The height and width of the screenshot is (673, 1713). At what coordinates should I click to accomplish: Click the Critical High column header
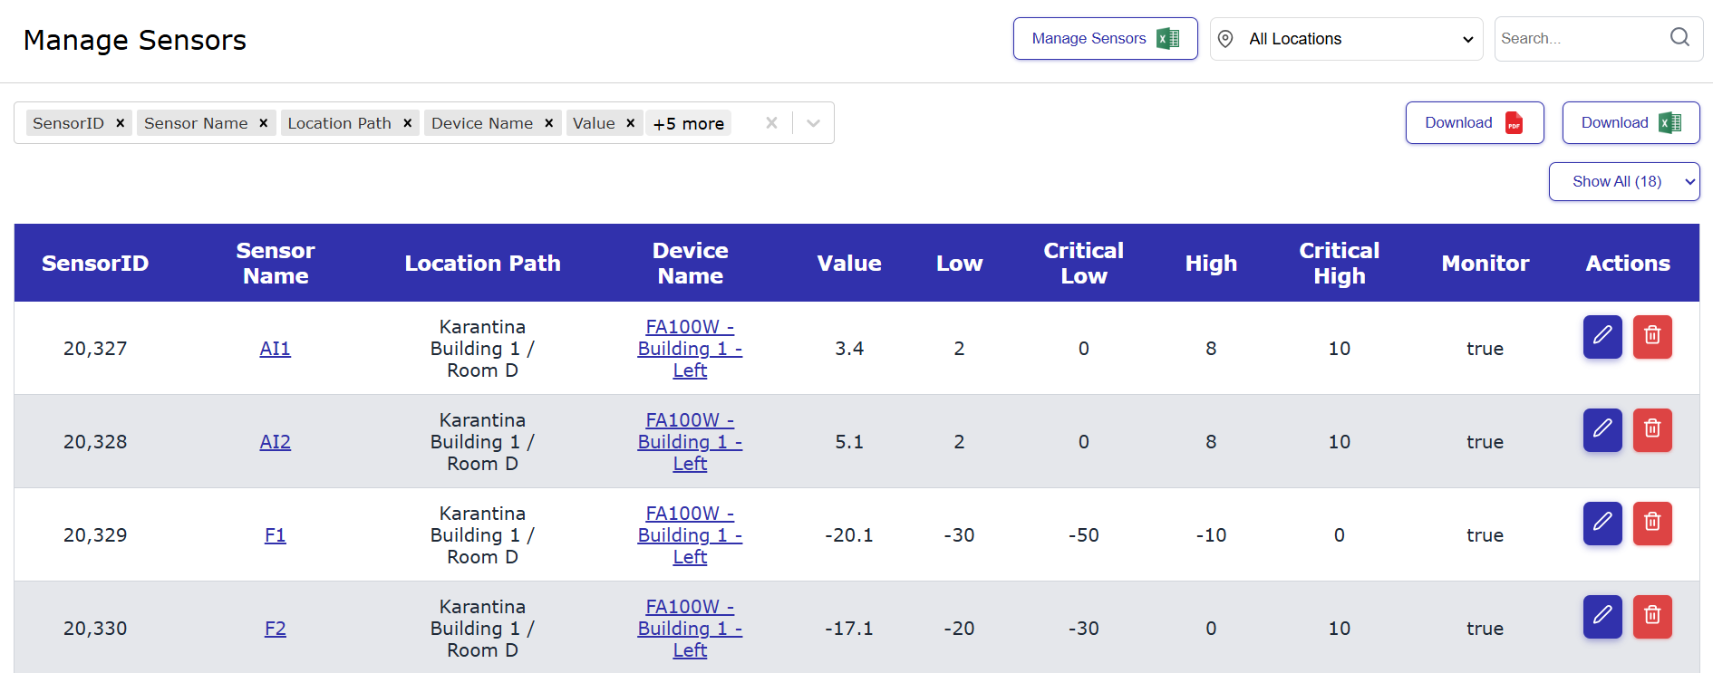click(x=1339, y=263)
